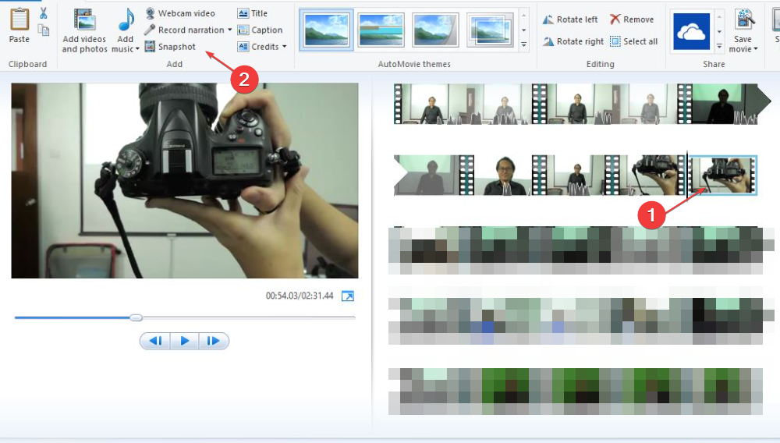The image size is (780, 443).
Task: Select the second AutoMovie theme thumbnail
Action: tap(381, 30)
